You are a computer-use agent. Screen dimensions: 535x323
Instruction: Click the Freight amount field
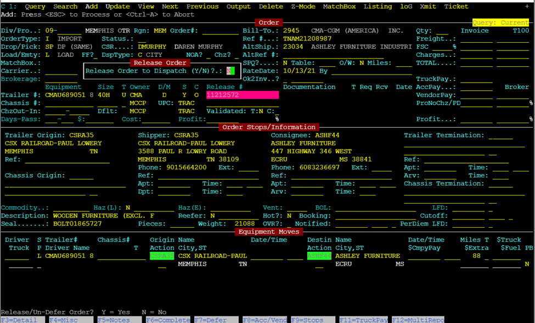pos(478,39)
